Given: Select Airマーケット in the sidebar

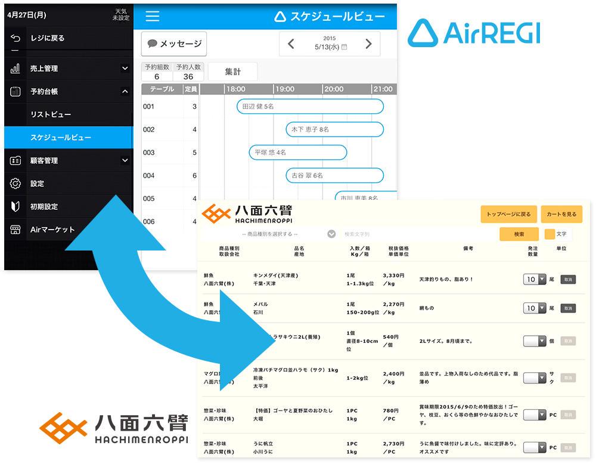Looking at the screenshot, I should 69,230.
